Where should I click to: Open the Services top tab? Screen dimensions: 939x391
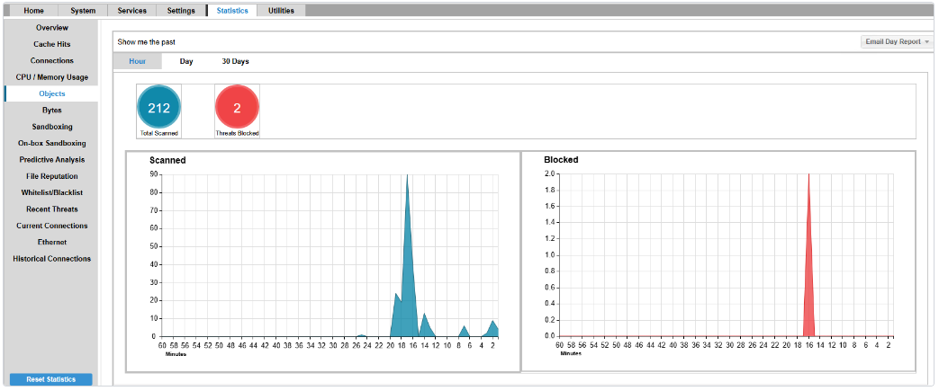tap(131, 11)
